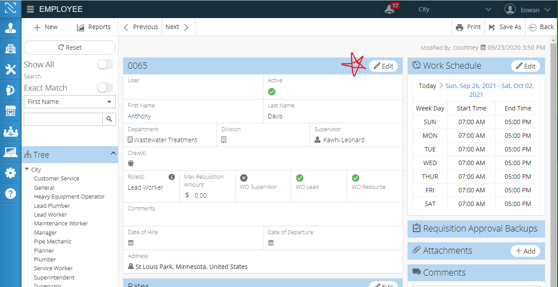Screen dimensions: 558x287
Task: Open the hamburger menu next to EMPLOYEE
Action: [x=30, y=9]
